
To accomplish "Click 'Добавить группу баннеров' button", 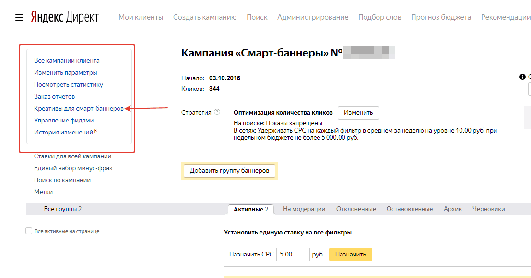I will (229, 171).
